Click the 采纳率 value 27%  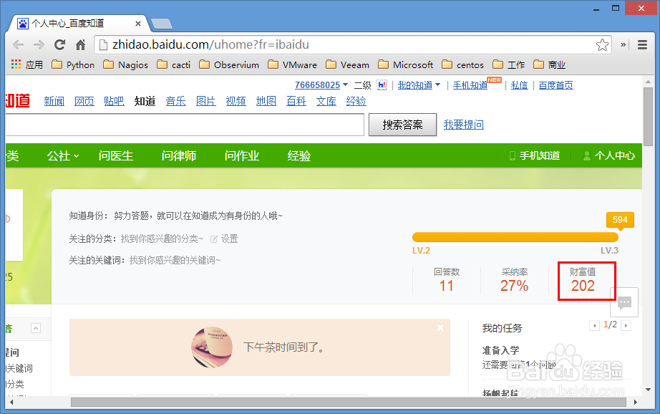(x=515, y=286)
